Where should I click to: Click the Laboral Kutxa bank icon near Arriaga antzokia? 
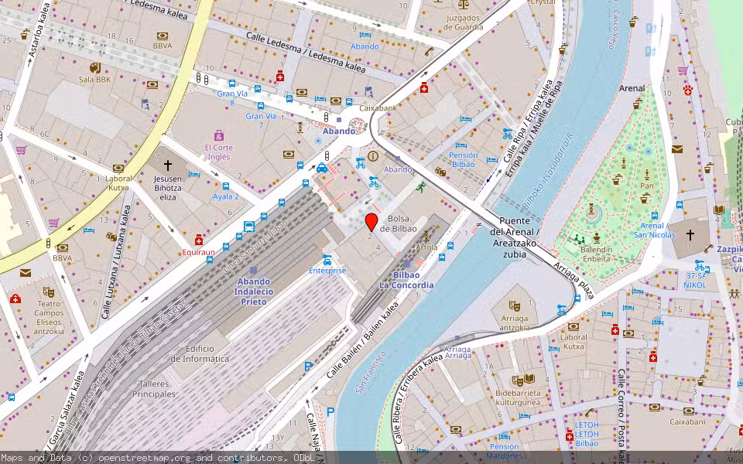(x=574, y=327)
